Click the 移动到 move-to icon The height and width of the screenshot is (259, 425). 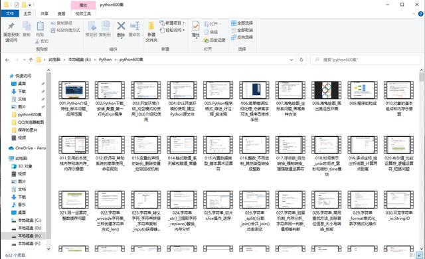(x=92, y=26)
